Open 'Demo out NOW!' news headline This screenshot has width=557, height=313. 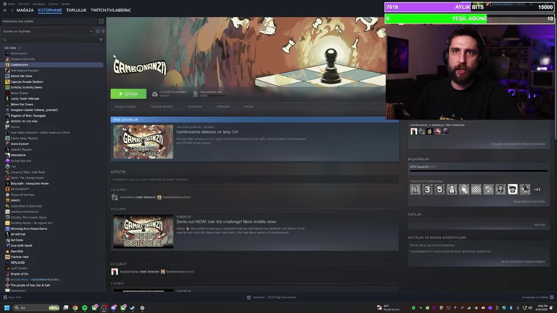coord(226,222)
